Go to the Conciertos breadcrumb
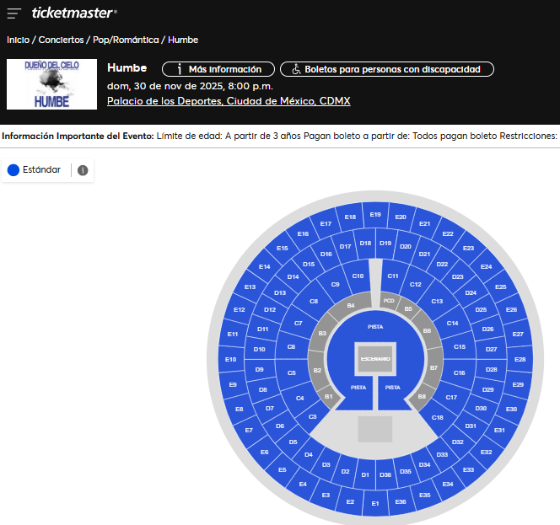 click(61, 40)
